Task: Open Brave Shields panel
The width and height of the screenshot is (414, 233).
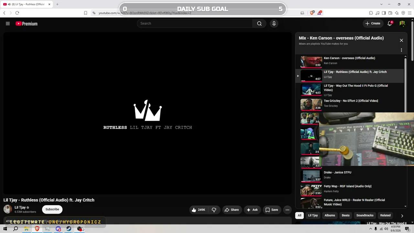Action: click(x=312, y=13)
